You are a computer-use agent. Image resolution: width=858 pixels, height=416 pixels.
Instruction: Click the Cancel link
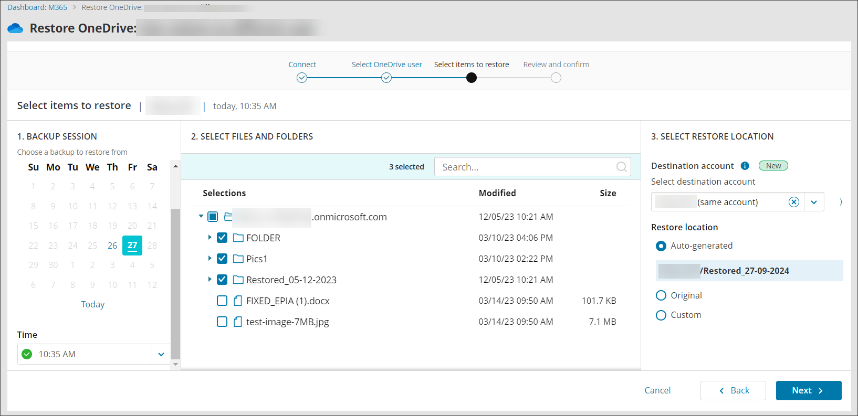[657, 390]
